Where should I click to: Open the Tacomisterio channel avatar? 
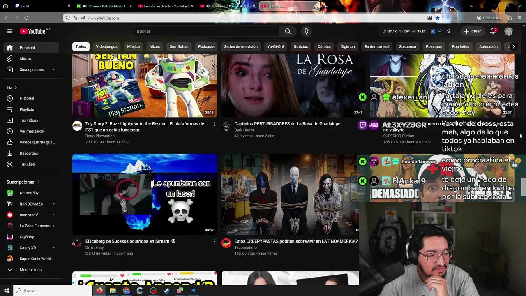coord(226,243)
